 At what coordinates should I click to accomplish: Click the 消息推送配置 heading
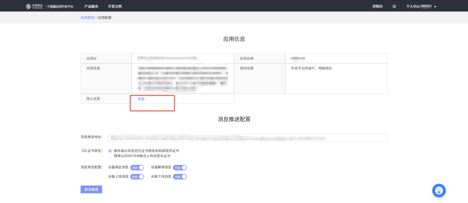coord(234,119)
